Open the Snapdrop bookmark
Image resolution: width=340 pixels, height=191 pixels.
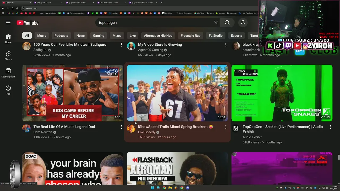point(231,13)
